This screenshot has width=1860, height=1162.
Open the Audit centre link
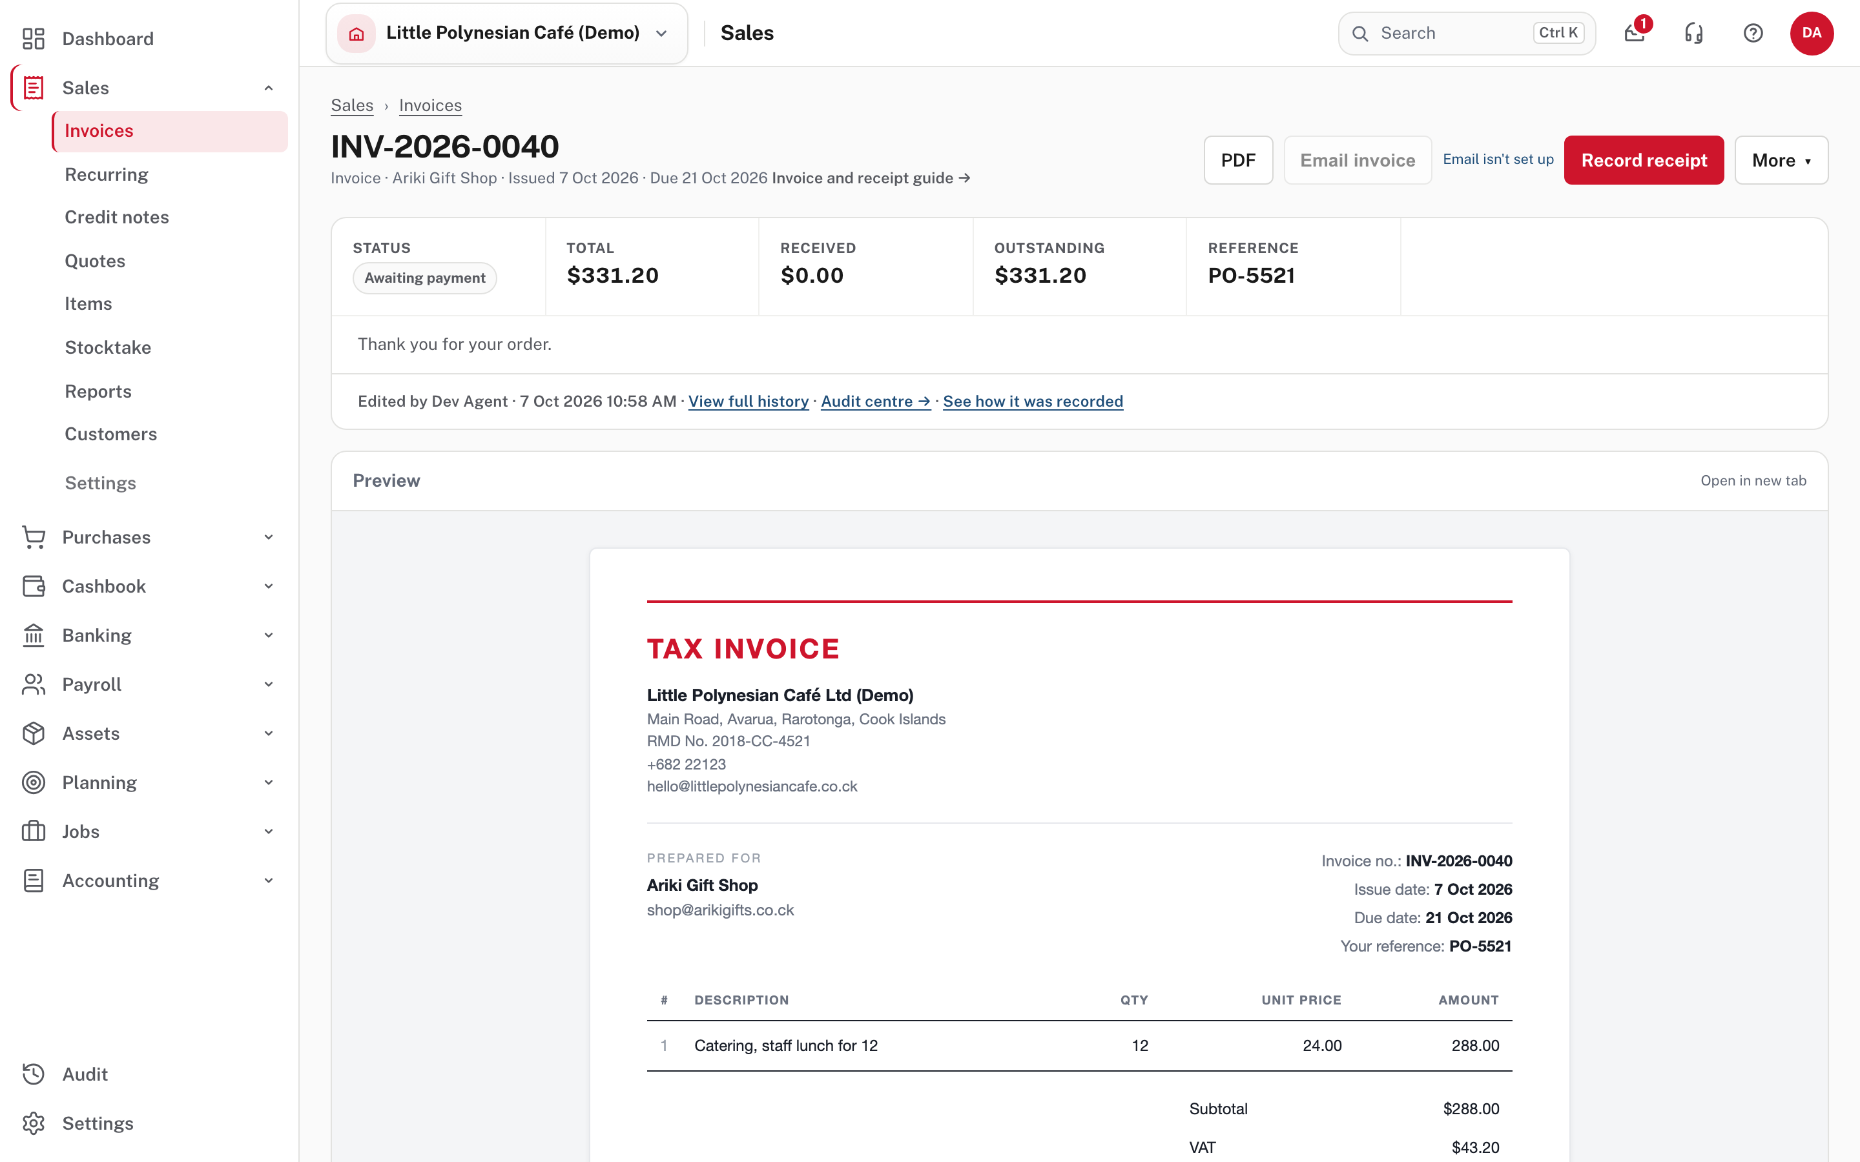coord(876,401)
